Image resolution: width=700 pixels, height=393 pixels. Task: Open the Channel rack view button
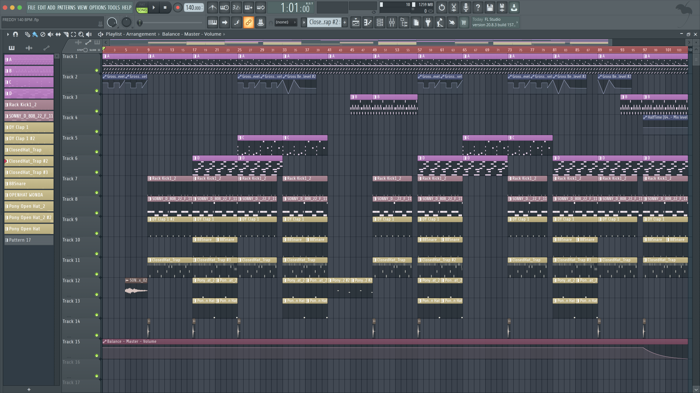(380, 23)
